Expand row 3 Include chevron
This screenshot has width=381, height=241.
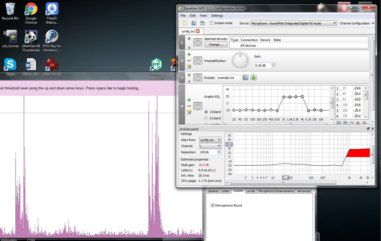coord(189,82)
